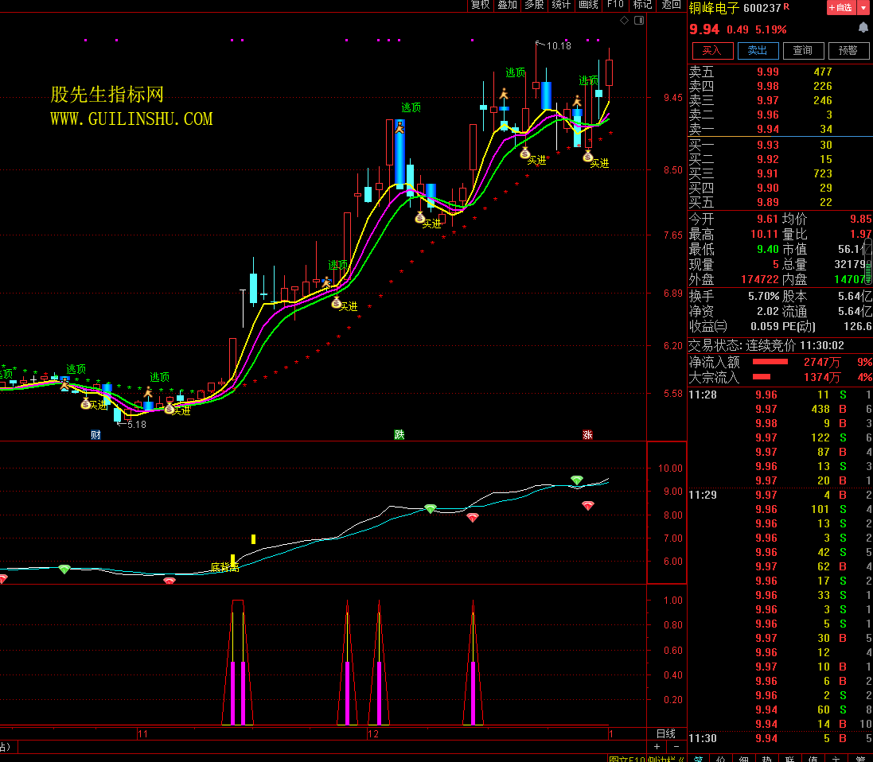Click running man icon near 6.89 逃顶
873x762 pixels.
point(327,282)
